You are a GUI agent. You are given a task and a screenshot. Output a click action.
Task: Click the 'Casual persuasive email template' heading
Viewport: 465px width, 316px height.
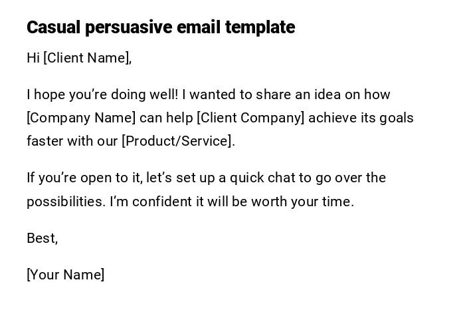160,27
